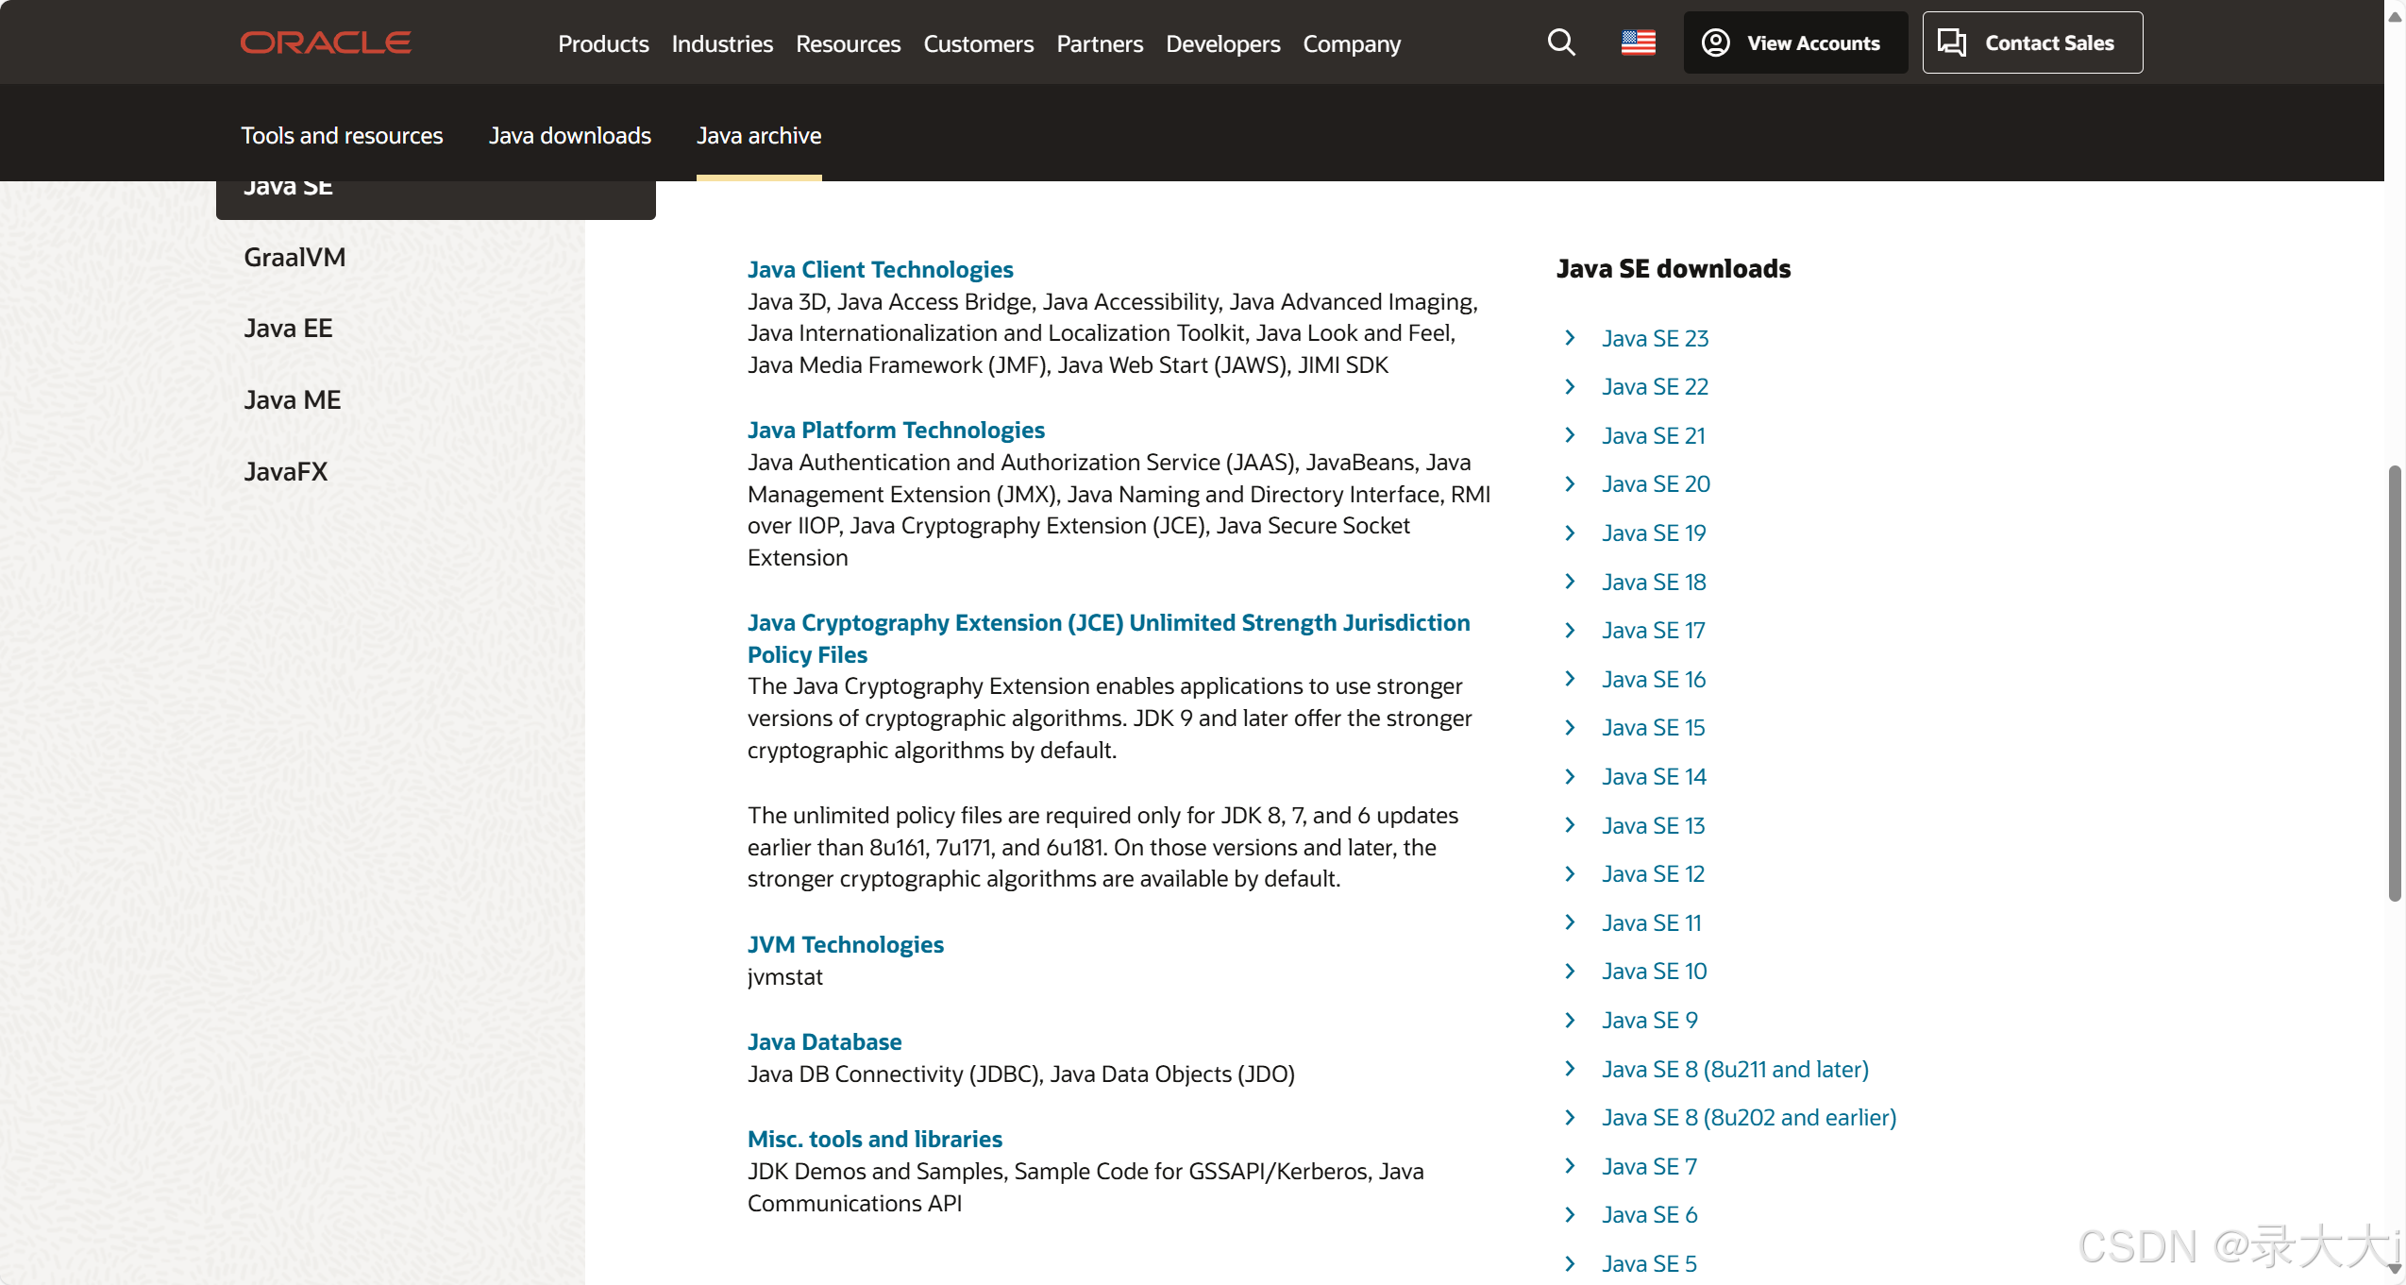The width and height of the screenshot is (2406, 1285).
Task: Click the chevron beside Java SE 17
Action: [1570, 630]
